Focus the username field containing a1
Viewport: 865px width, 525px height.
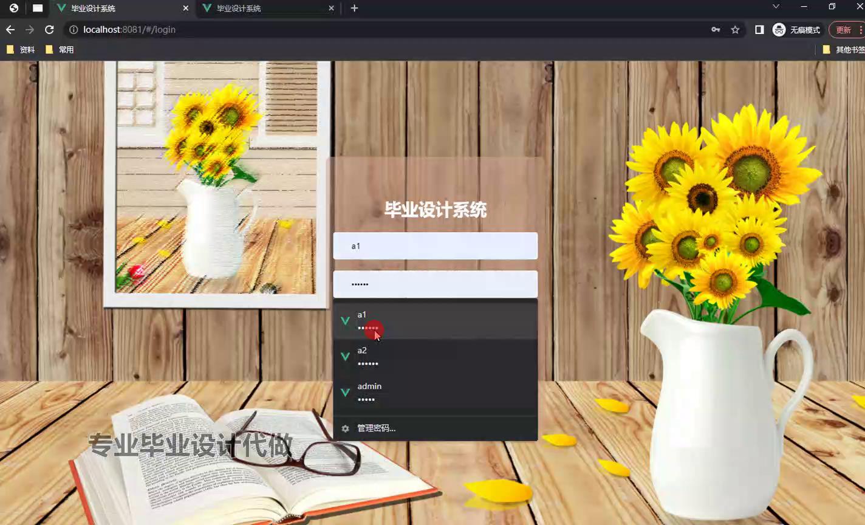click(436, 246)
